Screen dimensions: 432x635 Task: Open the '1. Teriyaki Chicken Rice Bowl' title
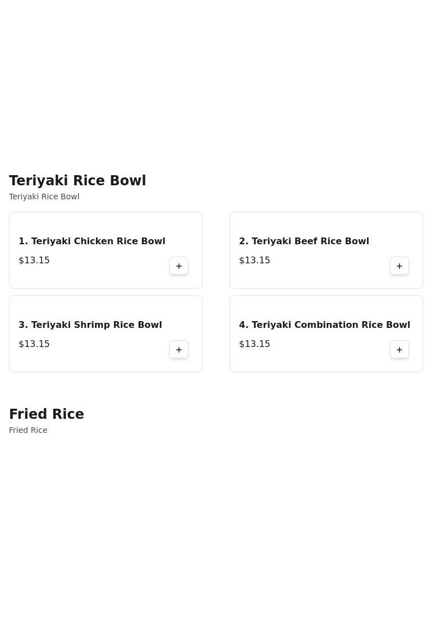[92, 241]
